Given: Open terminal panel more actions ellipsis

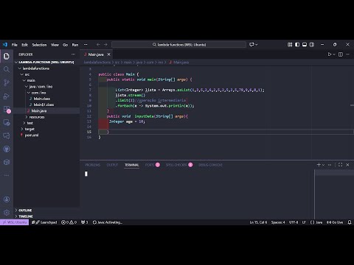Looking at the screenshot, I should coord(330,165).
